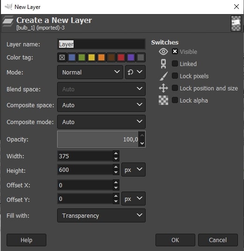The image size is (244, 251).
Task: Click the Help button
Action: 26,240
